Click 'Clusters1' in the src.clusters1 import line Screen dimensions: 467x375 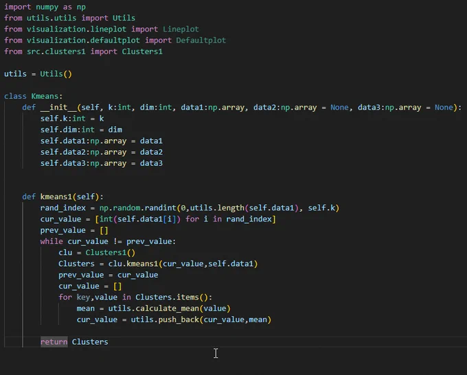tap(142, 51)
